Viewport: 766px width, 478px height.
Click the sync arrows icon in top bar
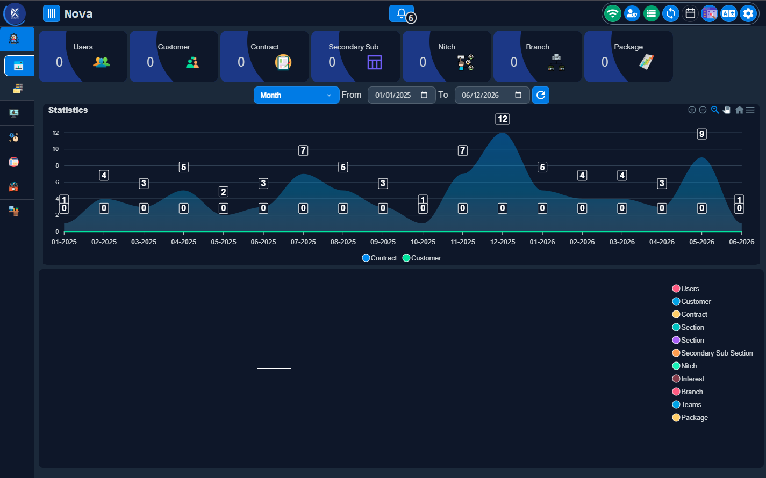point(671,13)
